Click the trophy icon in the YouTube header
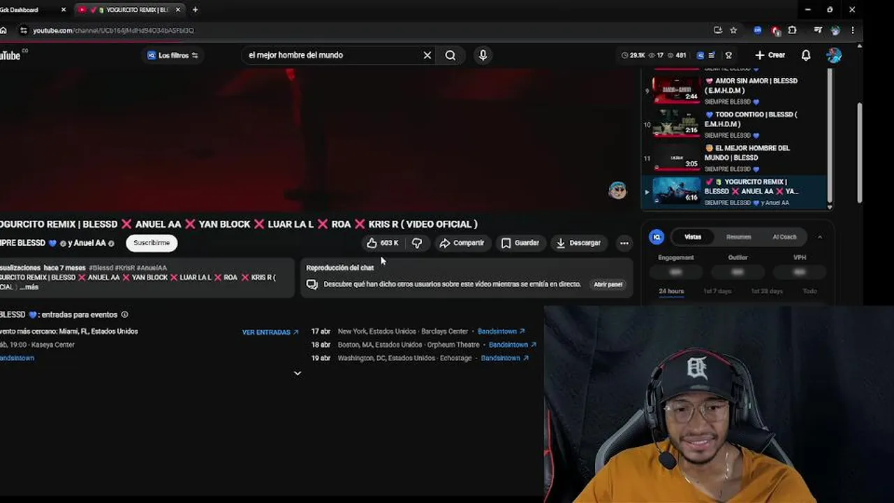894x503 pixels. pos(728,55)
